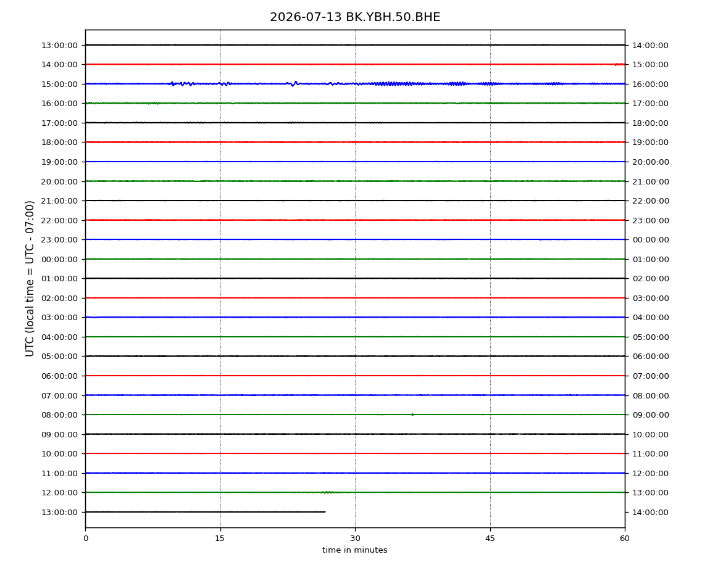Viewport: 710px width, 586px height.
Task: Click the 30 minute x-axis tick label
Action: coord(355,539)
